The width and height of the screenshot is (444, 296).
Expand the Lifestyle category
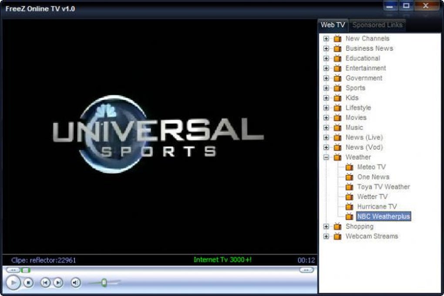pyautogui.click(x=326, y=108)
